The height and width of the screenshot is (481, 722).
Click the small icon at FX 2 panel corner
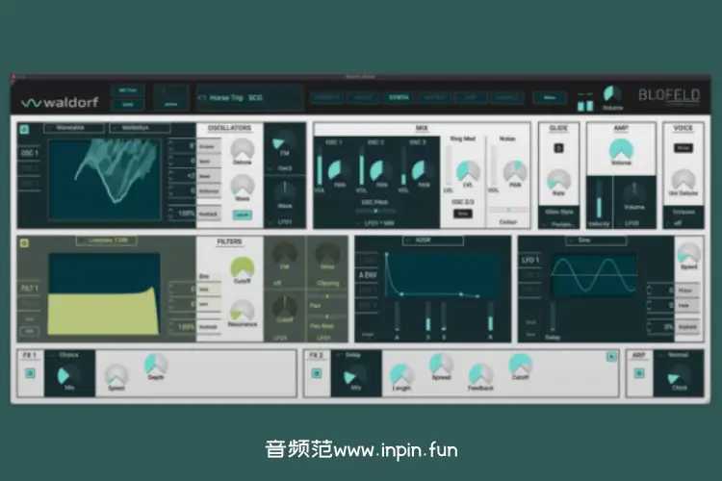click(611, 357)
